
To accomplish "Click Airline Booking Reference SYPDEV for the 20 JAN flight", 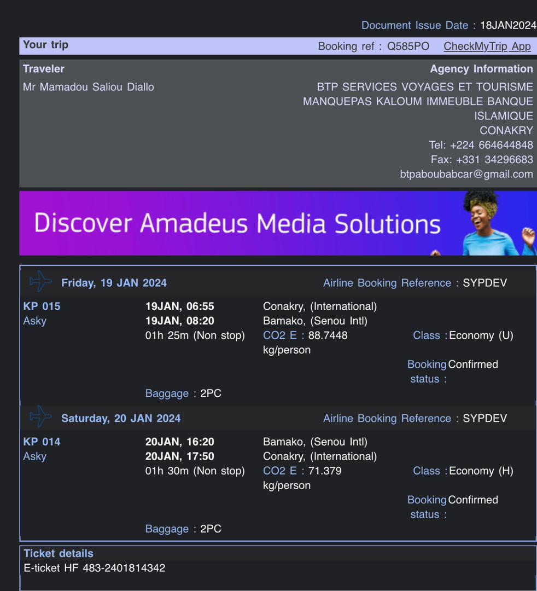I will click(485, 419).
